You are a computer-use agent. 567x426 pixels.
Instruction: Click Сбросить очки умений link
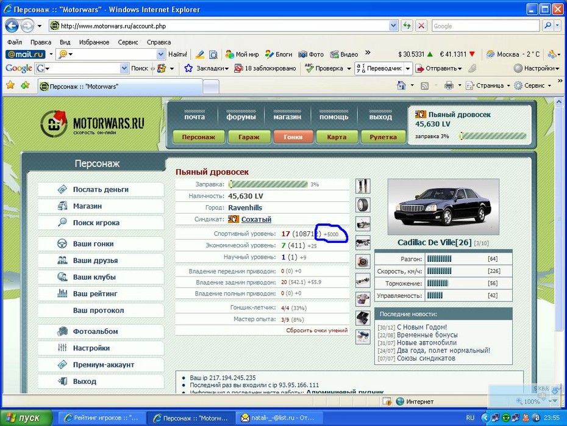point(317,330)
